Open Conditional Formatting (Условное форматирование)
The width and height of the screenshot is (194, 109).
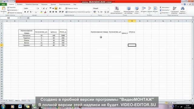117,10
